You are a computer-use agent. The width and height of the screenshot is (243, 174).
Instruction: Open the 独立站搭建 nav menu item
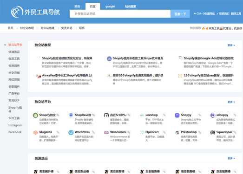[47, 28]
